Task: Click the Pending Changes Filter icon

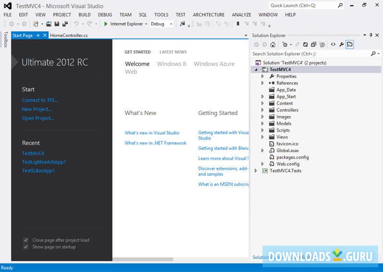Action: click(285, 45)
